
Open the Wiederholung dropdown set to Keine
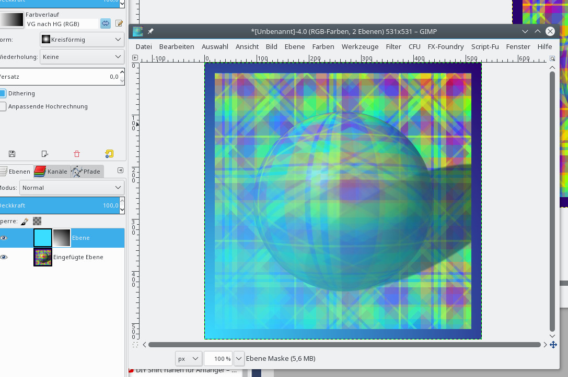[x=82, y=57]
